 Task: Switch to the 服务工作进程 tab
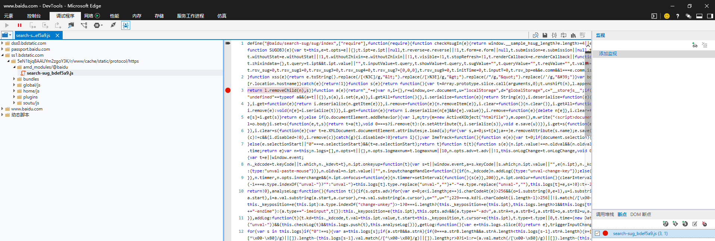pyautogui.click(x=191, y=16)
